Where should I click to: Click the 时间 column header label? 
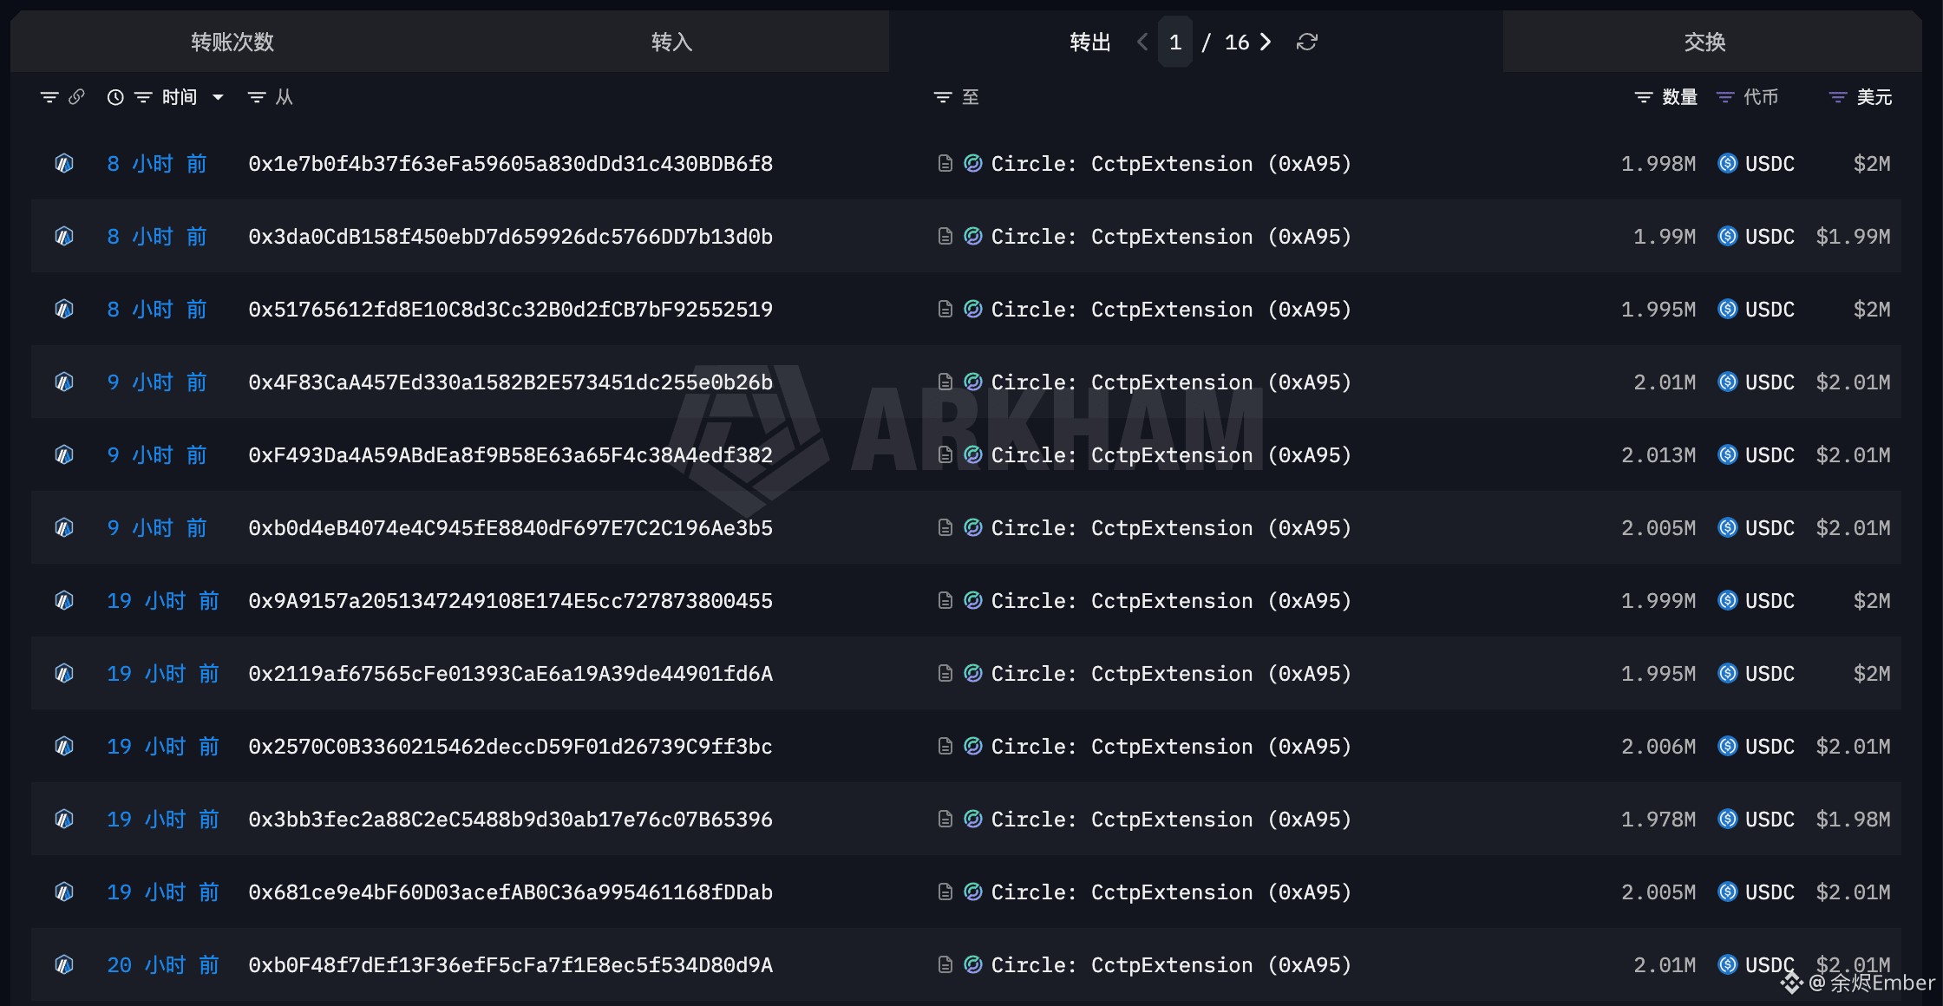[180, 97]
